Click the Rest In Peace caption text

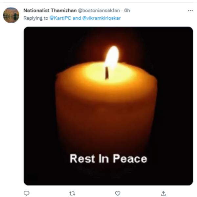[x=108, y=159]
